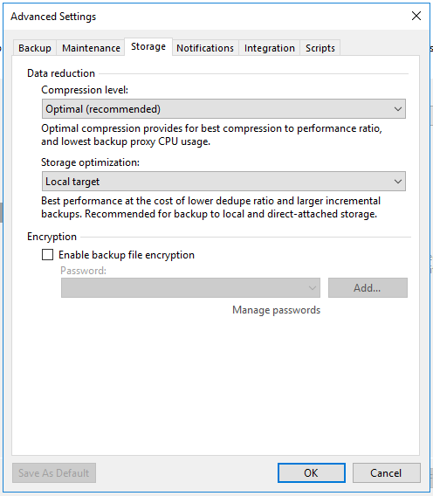Enable backup file encryption checkbox

(x=47, y=255)
